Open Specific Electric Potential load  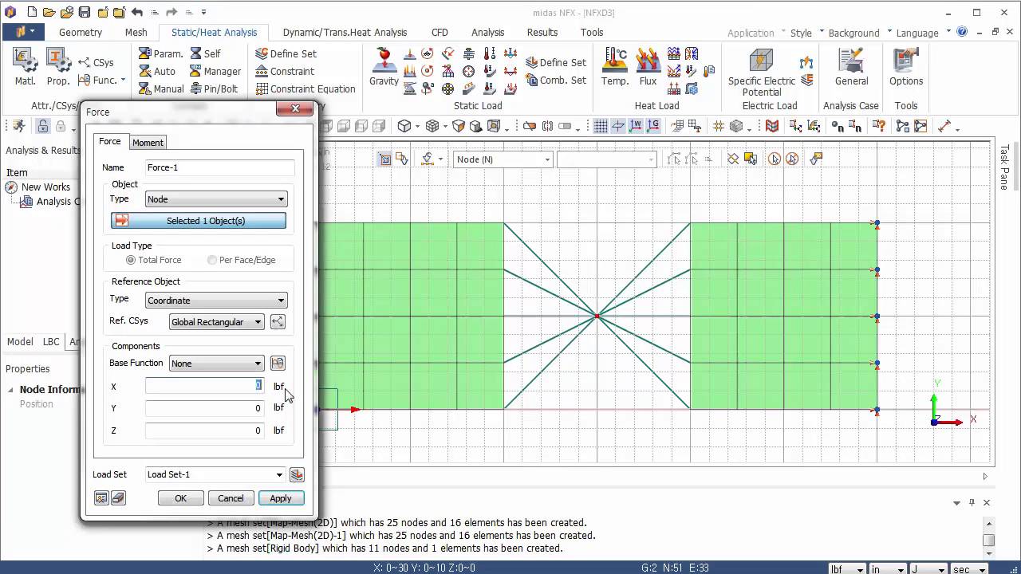pyautogui.click(x=762, y=73)
